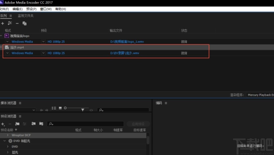Open the format dropdown for 视频前面logo output
274x155 pixels.
[7, 41]
